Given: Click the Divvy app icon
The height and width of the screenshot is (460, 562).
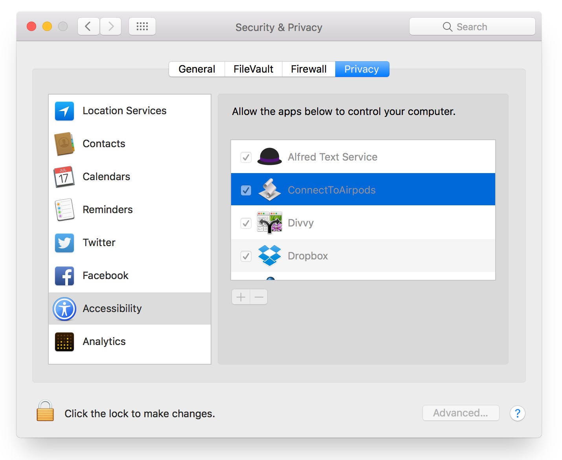Looking at the screenshot, I should pos(270,223).
